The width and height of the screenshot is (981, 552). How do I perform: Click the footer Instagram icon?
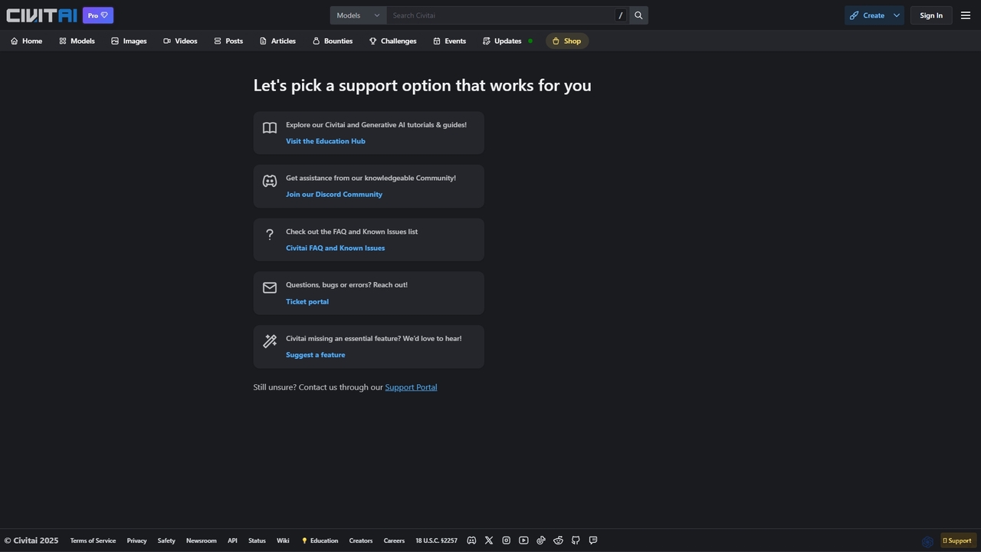click(x=506, y=540)
